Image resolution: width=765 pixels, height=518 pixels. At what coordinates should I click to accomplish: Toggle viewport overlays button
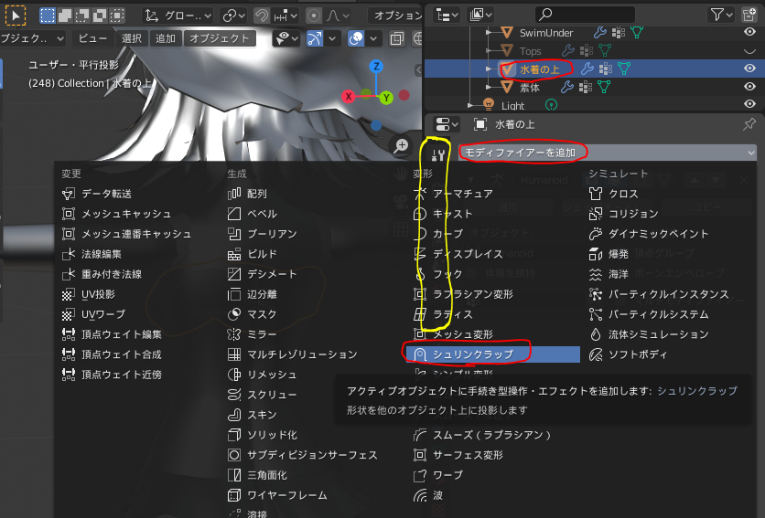[x=356, y=38]
